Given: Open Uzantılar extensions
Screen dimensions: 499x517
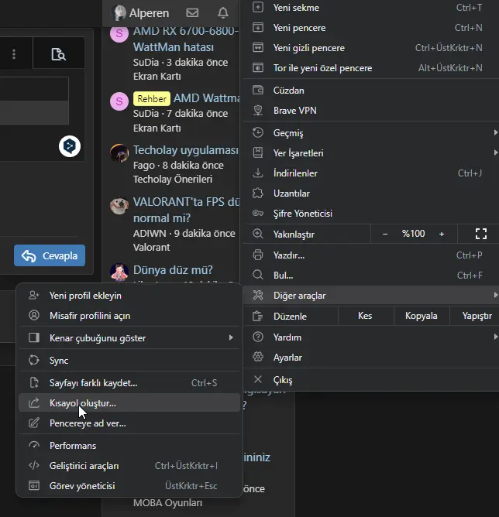Looking at the screenshot, I should click(371, 193).
